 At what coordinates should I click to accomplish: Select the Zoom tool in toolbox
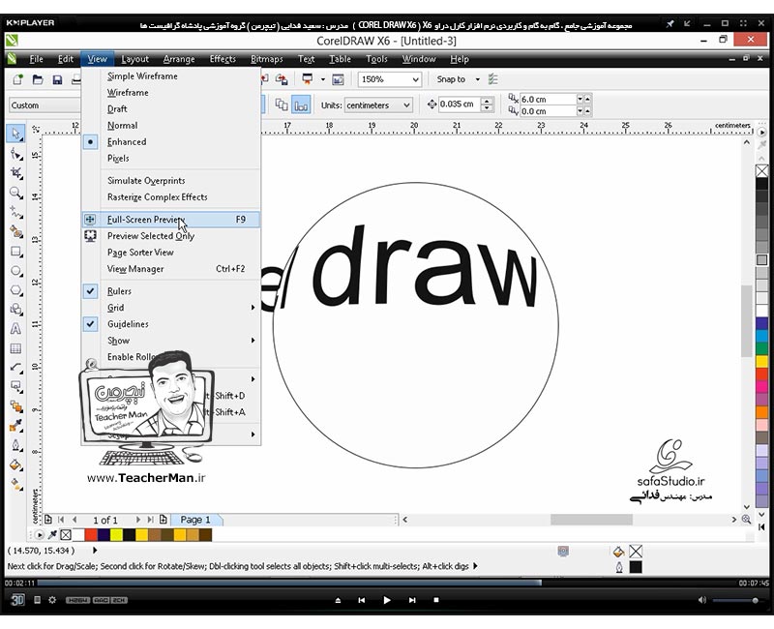(x=15, y=193)
